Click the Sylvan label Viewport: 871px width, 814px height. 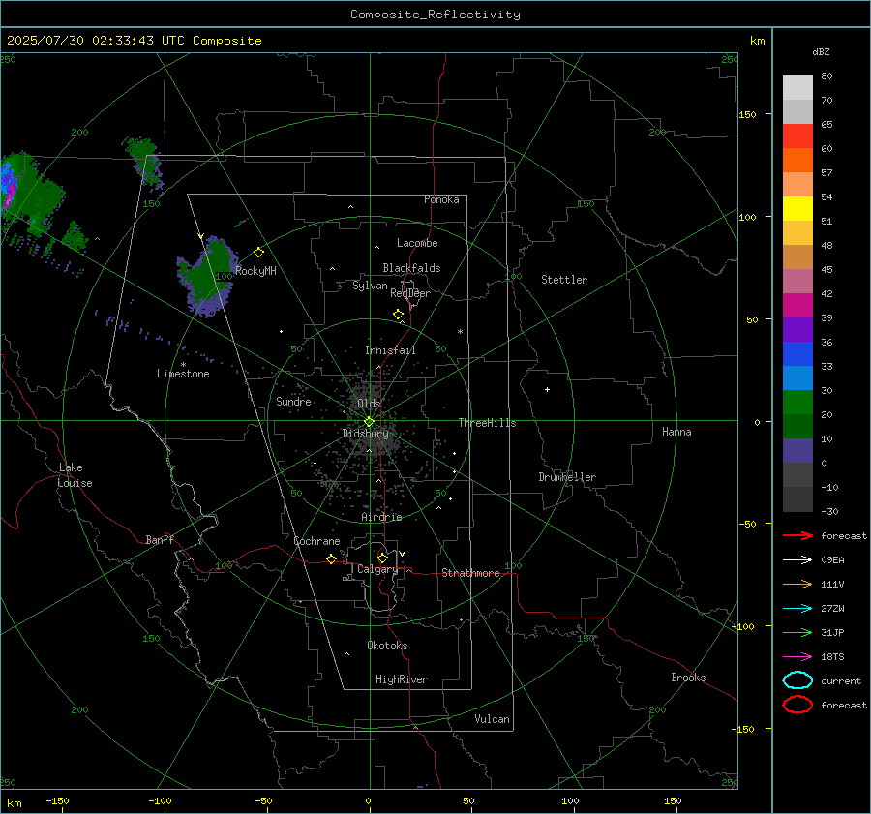[370, 286]
